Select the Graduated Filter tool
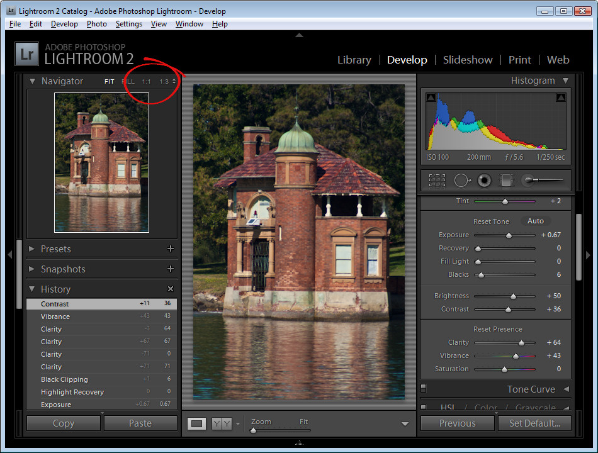This screenshot has height=453, width=598. 507,180
